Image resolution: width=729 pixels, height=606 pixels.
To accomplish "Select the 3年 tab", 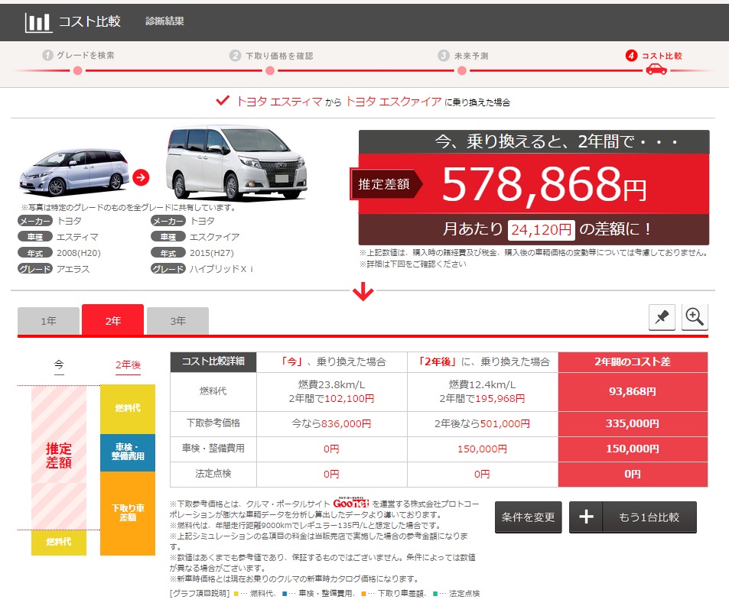I will (177, 321).
